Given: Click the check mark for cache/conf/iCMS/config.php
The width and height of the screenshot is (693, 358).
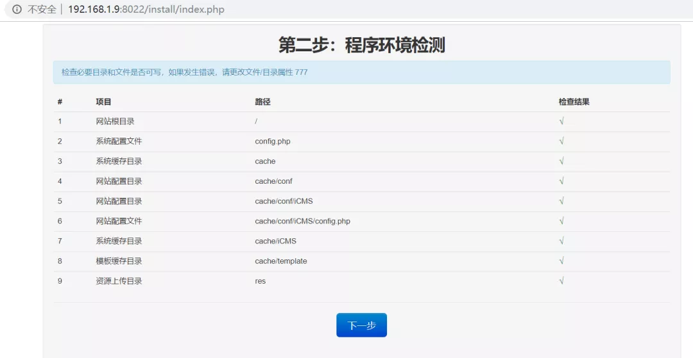Looking at the screenshot, I should click(561, 221).
